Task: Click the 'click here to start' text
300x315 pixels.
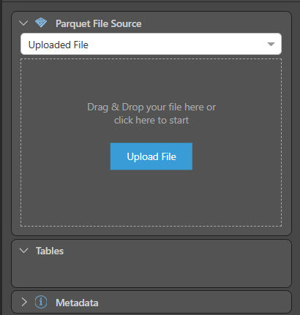Action: pyautogui.click(x=151, y=120)
